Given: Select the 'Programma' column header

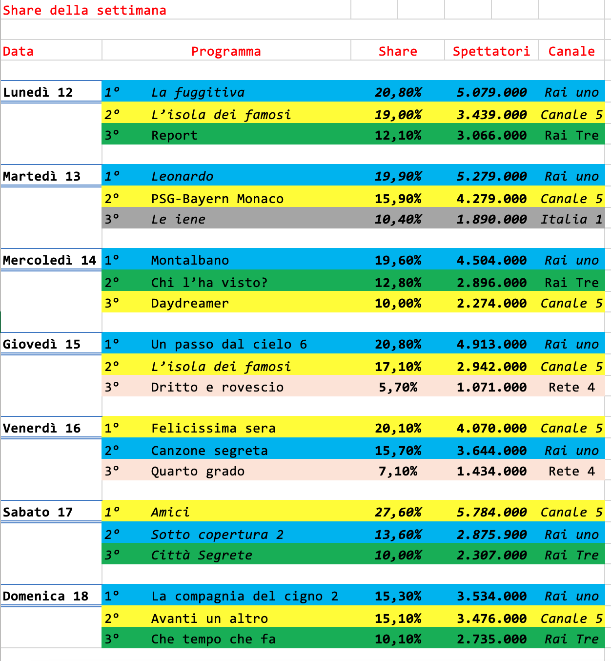Looking at the screenshot, I should 226,51.
